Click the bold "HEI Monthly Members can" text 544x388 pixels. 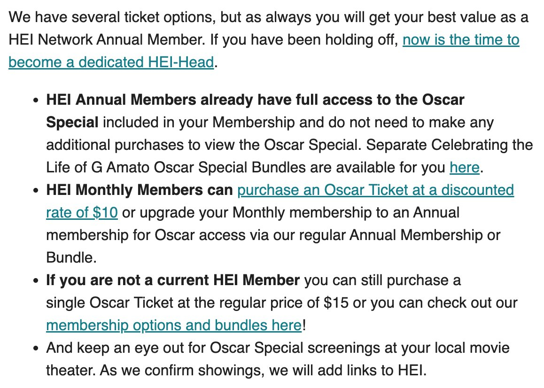(139, 190)
